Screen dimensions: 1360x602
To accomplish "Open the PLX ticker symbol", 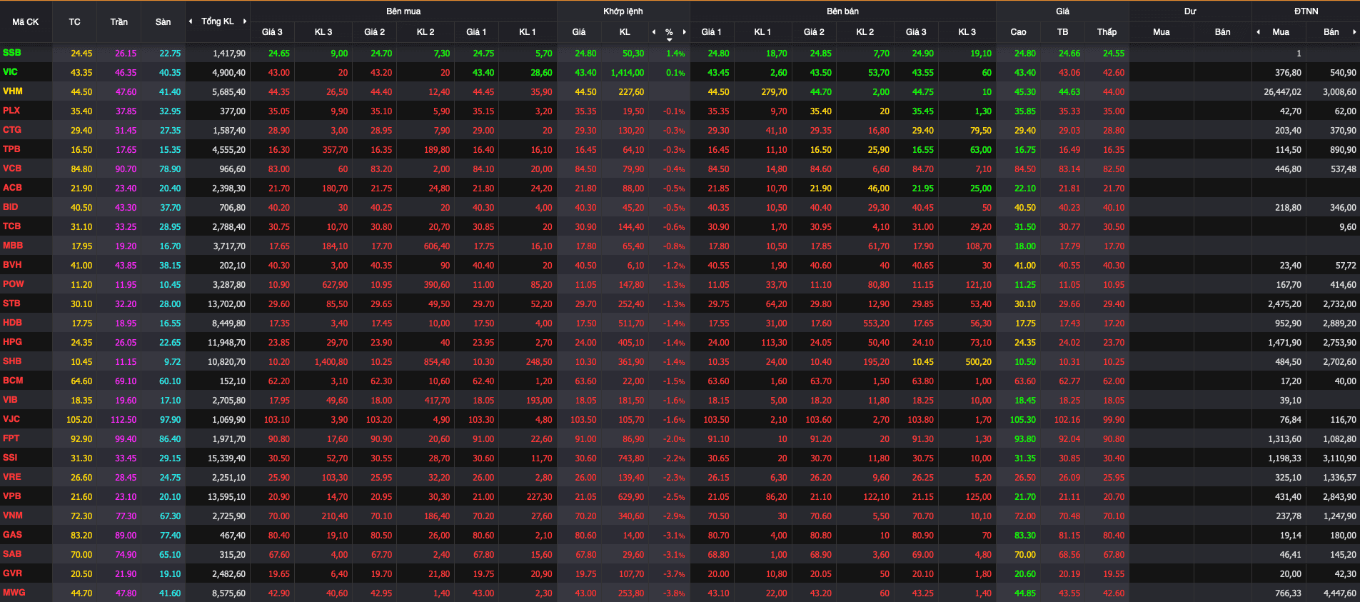I will tap(11, 111).
